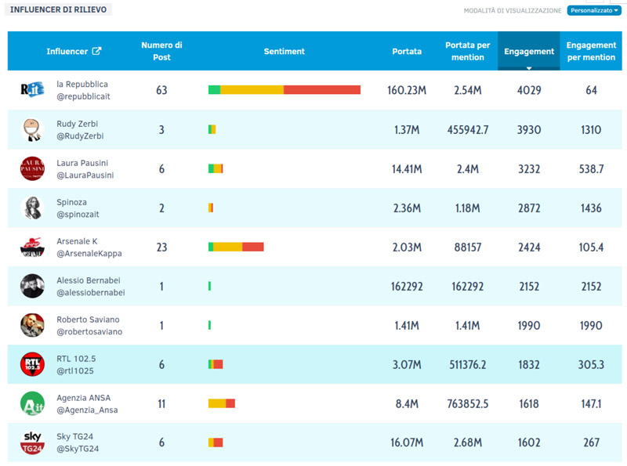This screenshot has width=627, height=466.
Task: Click Roberto Saviano profile photo
Action: (x=32, y=325)
